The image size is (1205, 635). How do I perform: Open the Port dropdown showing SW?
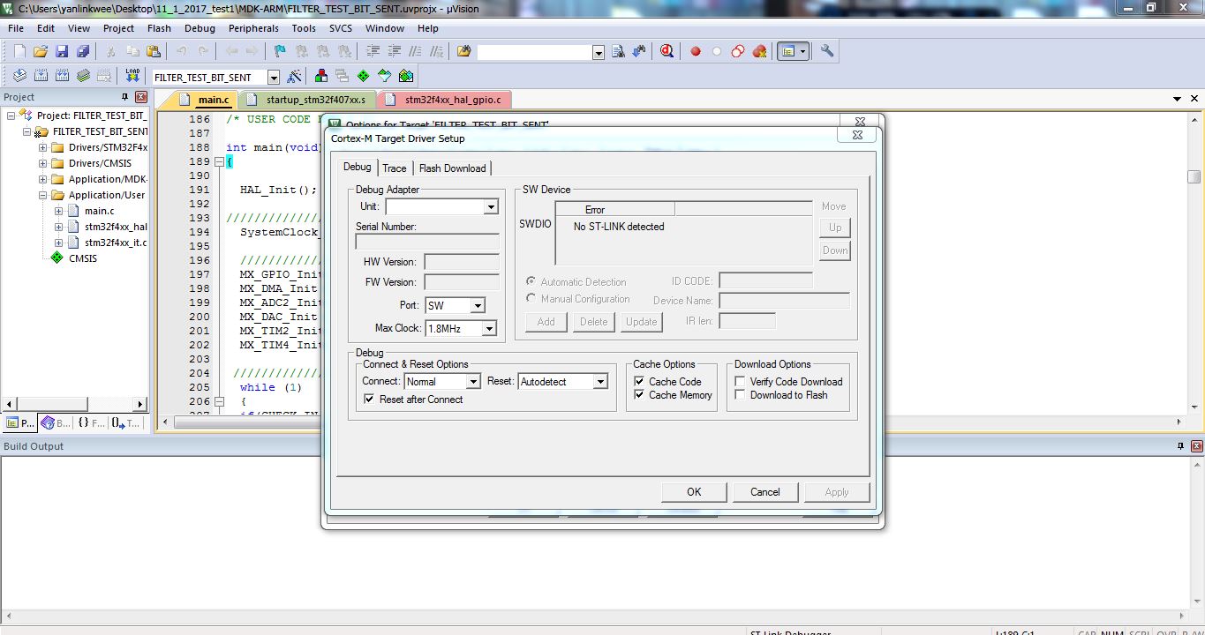(478, 306)
